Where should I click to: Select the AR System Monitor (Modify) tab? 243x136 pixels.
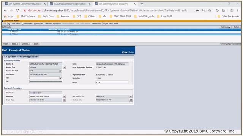pyautogui.click(x=115, y=4)
